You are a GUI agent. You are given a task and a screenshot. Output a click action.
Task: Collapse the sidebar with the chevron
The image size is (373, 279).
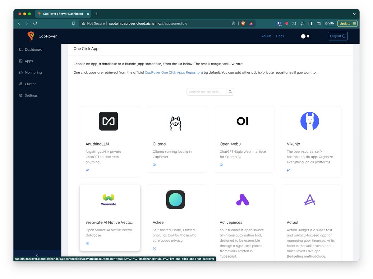(37, 255)
